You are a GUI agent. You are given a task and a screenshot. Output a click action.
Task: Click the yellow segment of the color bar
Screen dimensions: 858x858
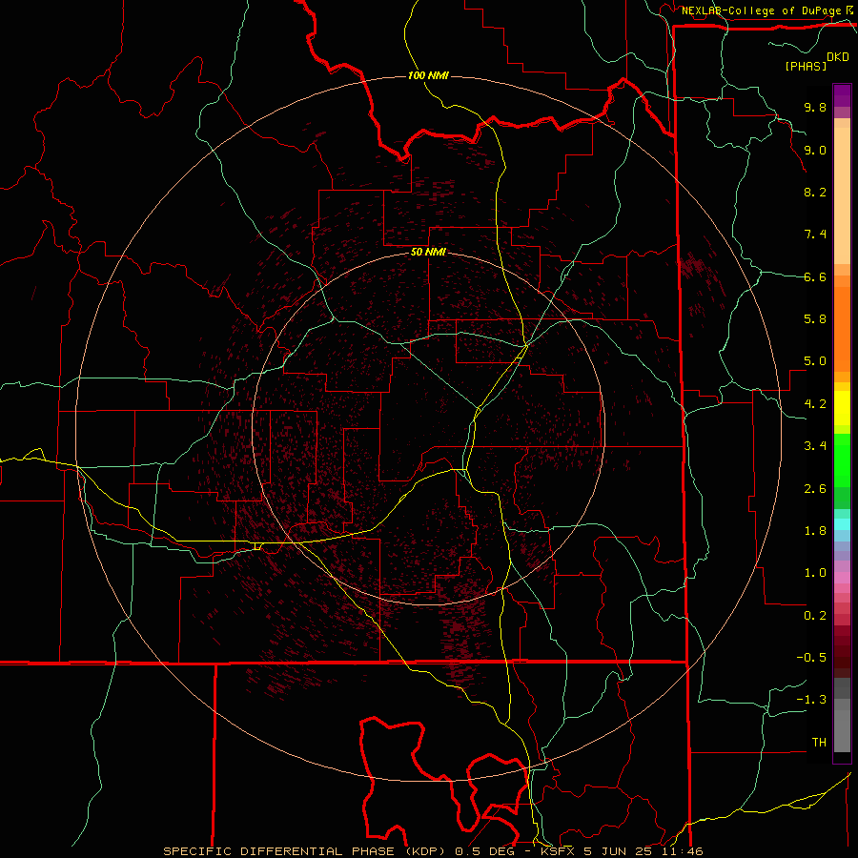(842, 408)
